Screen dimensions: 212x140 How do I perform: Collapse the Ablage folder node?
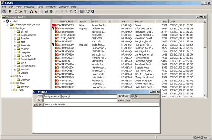pos(11,28)
